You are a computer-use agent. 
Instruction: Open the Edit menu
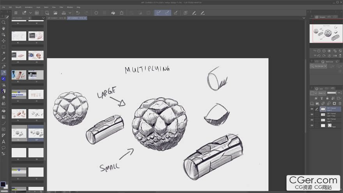10,7
